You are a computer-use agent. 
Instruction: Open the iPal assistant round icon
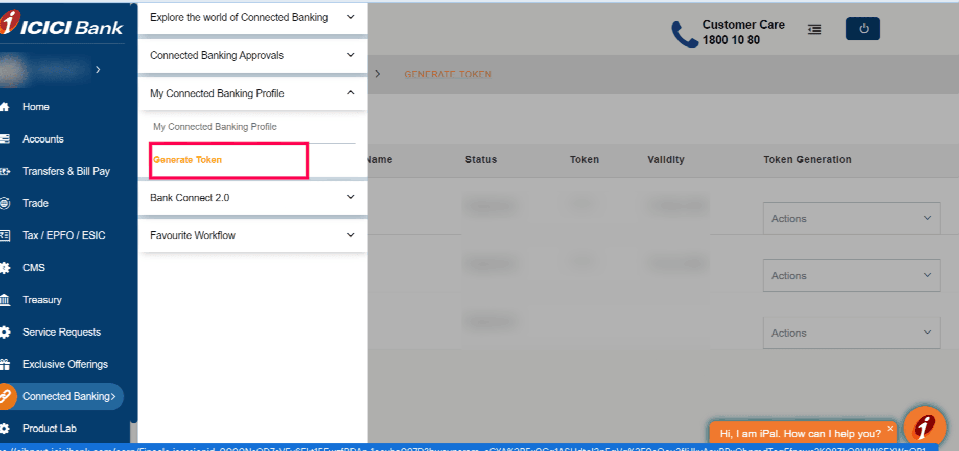tap(925, 426)
